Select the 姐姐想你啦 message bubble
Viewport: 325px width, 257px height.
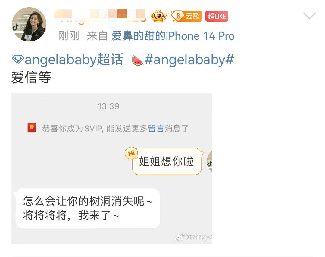pos(167,161)
